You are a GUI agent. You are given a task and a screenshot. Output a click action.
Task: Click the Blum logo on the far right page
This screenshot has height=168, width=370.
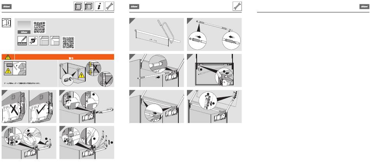[364, 7]
